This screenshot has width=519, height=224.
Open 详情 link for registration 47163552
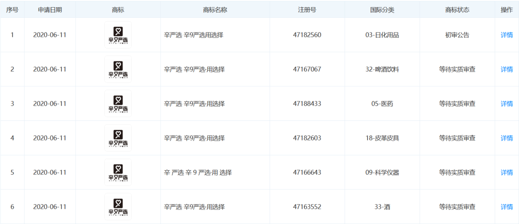tap(507, 207)
